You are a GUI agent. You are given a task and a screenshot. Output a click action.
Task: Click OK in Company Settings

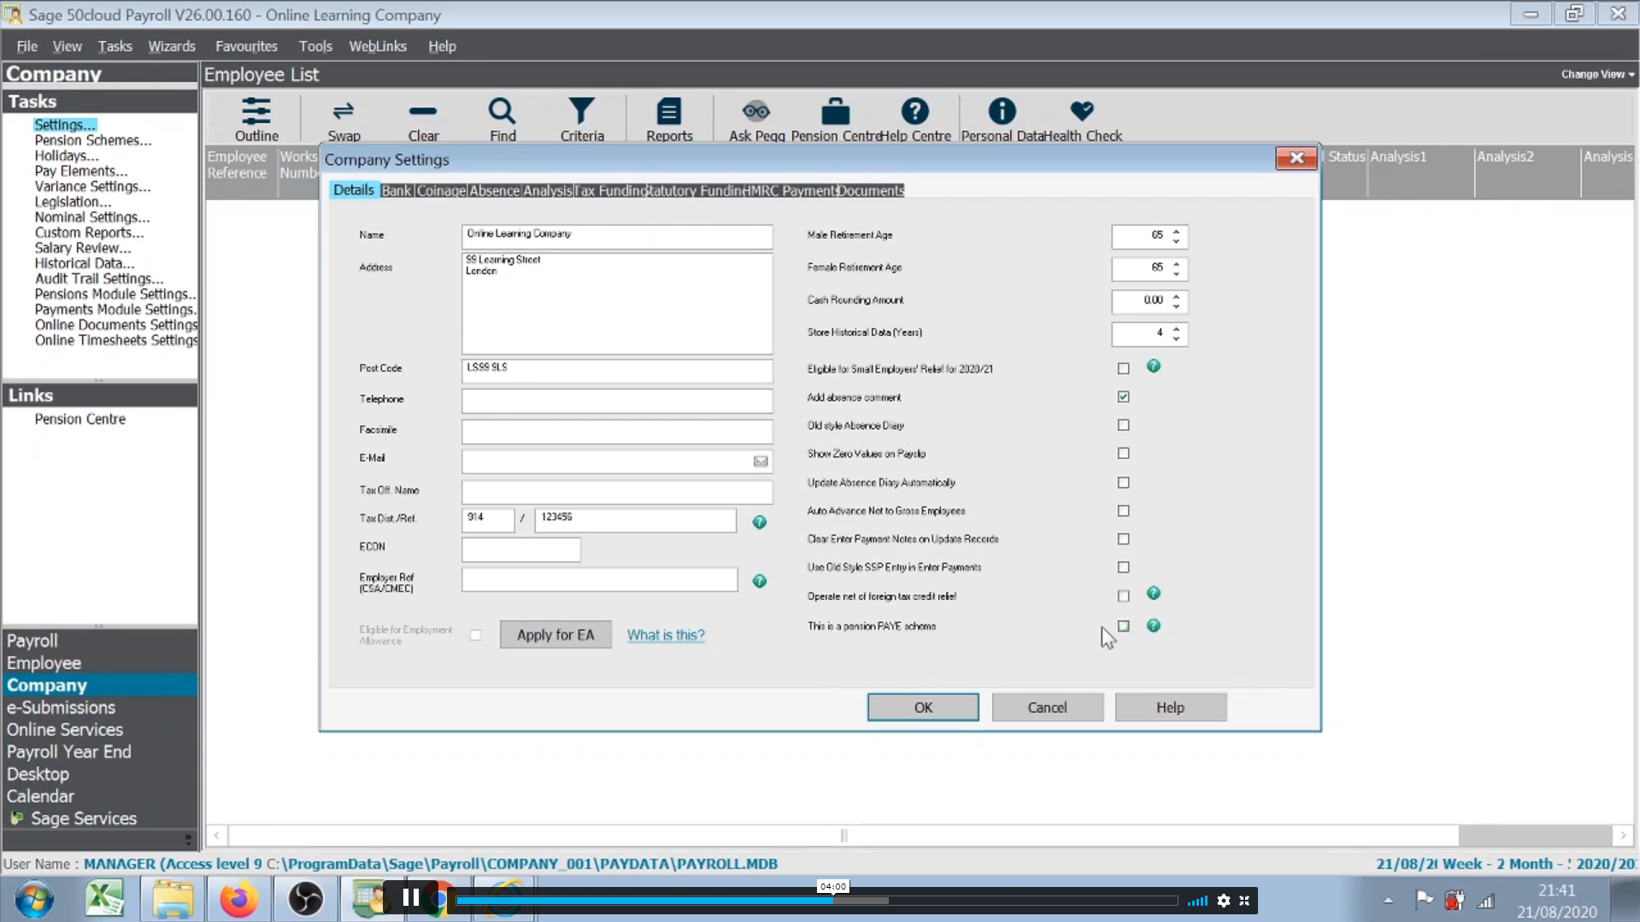pyautogui.click(x=923, y=708)
